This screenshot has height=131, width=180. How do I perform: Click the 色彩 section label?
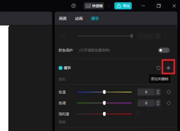coord(62,79)
